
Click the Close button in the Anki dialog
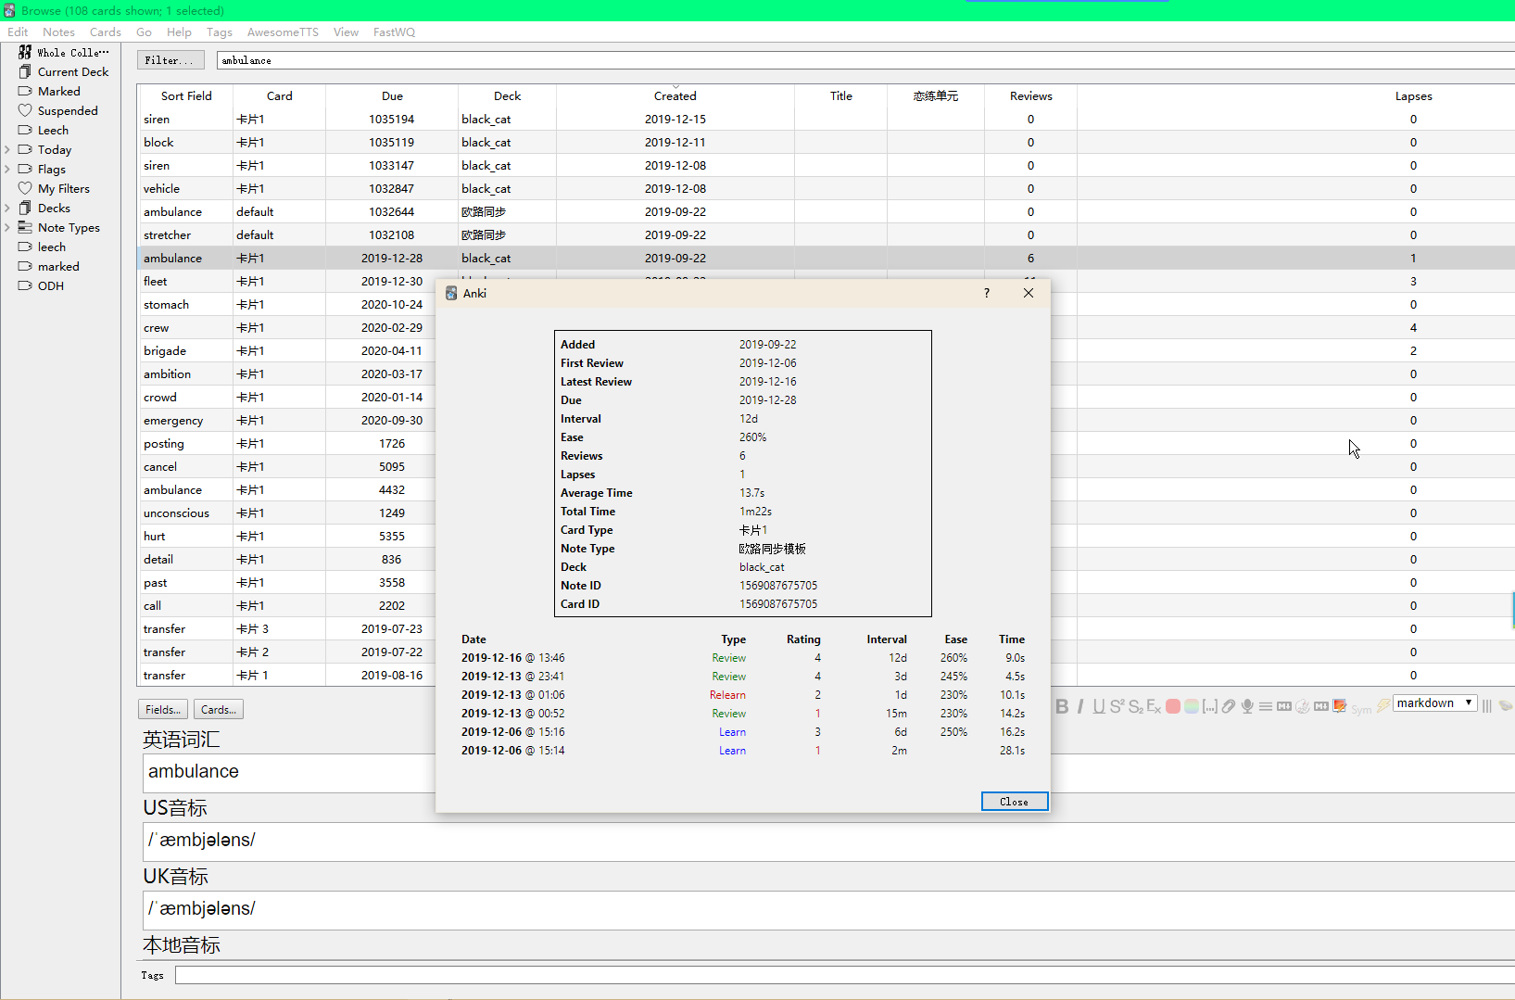pyautogui.click(x=1014, y=802)
